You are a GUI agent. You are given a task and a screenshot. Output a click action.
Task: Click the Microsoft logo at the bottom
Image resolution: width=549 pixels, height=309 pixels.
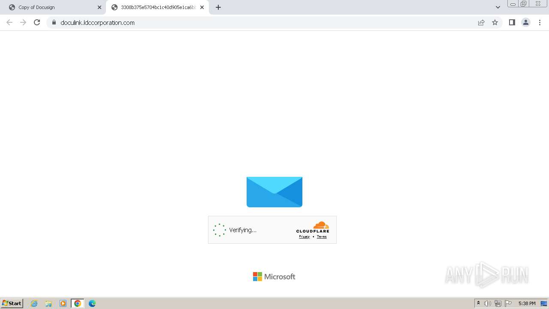274,277
